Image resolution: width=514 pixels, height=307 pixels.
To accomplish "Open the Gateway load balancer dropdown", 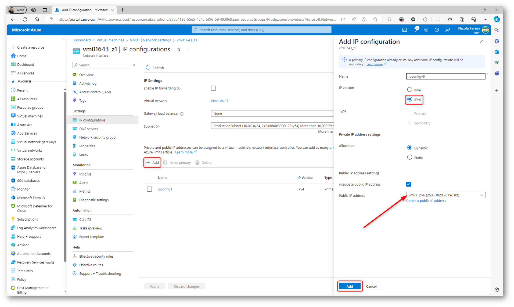I will [x=272, y=114].
